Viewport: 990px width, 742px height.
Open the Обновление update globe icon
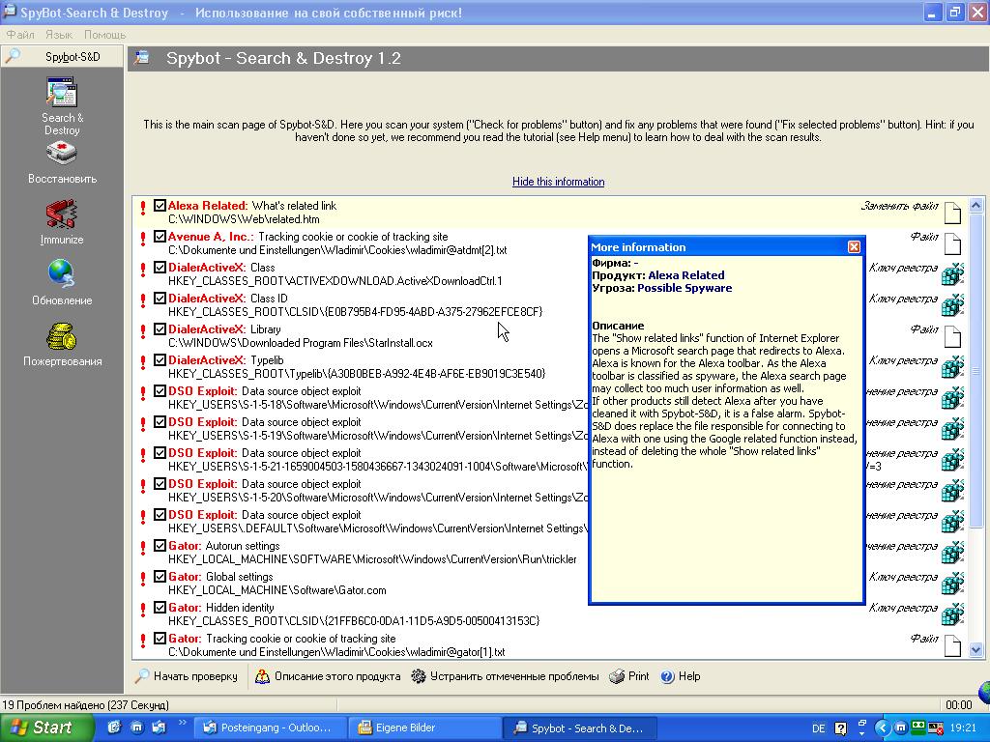coord(61,273)
